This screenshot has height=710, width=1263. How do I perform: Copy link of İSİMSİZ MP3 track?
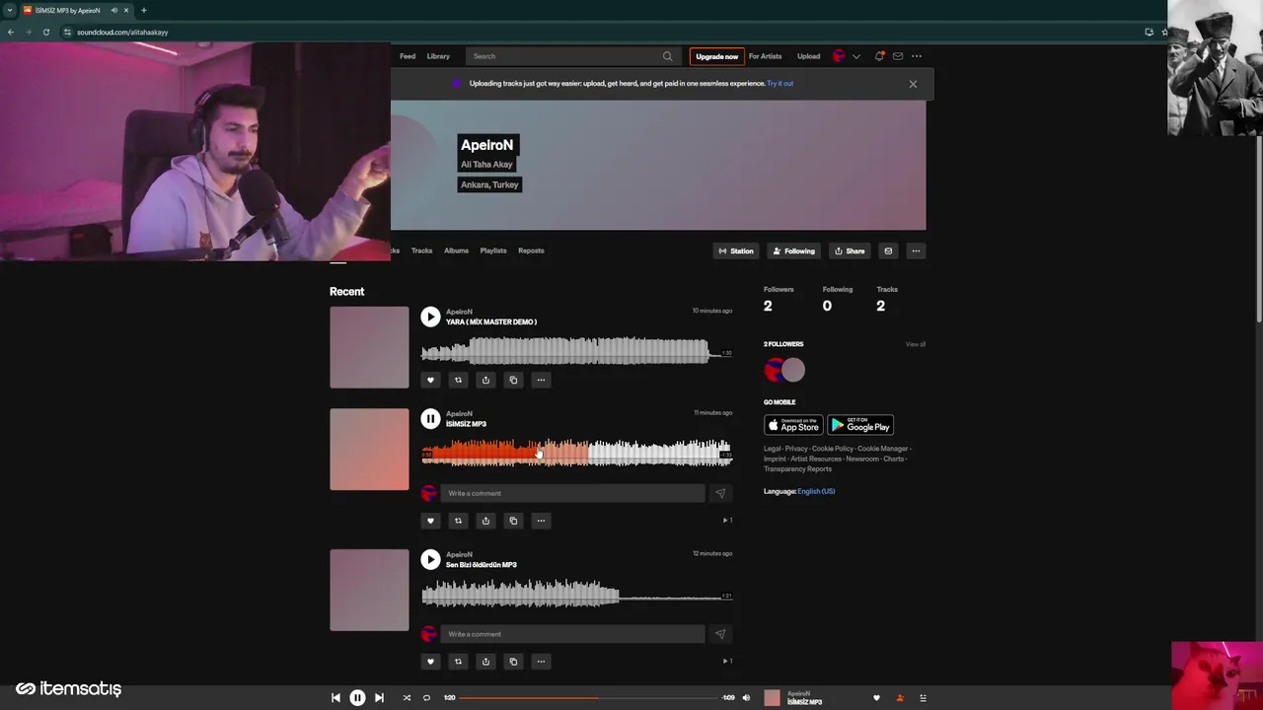click(x=513, y=521)
